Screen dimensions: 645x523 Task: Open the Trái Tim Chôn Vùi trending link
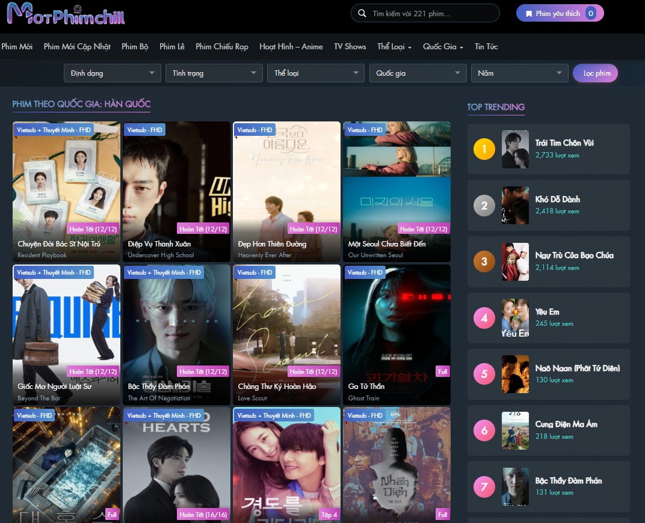coord(564,143)
